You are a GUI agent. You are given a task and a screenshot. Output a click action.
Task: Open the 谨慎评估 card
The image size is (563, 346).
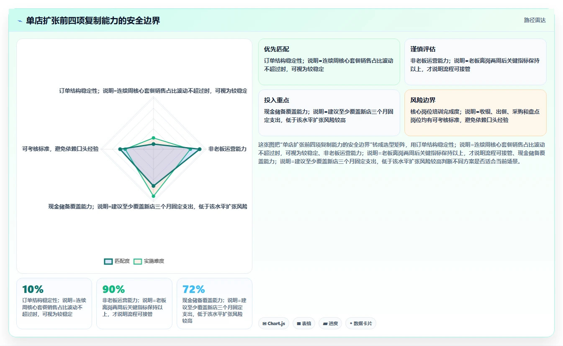click(476, 62)
